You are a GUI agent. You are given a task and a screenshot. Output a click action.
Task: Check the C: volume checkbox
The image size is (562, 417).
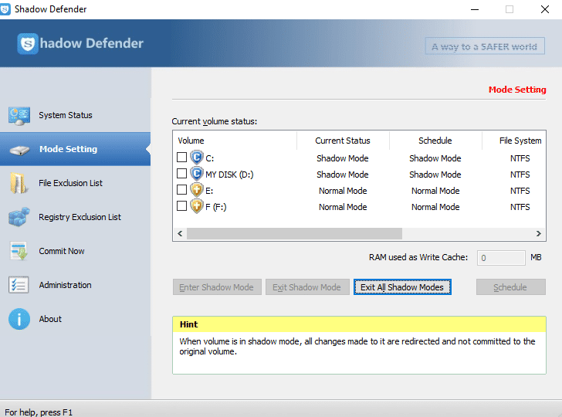pyautogui.click(x=181, y=157)
